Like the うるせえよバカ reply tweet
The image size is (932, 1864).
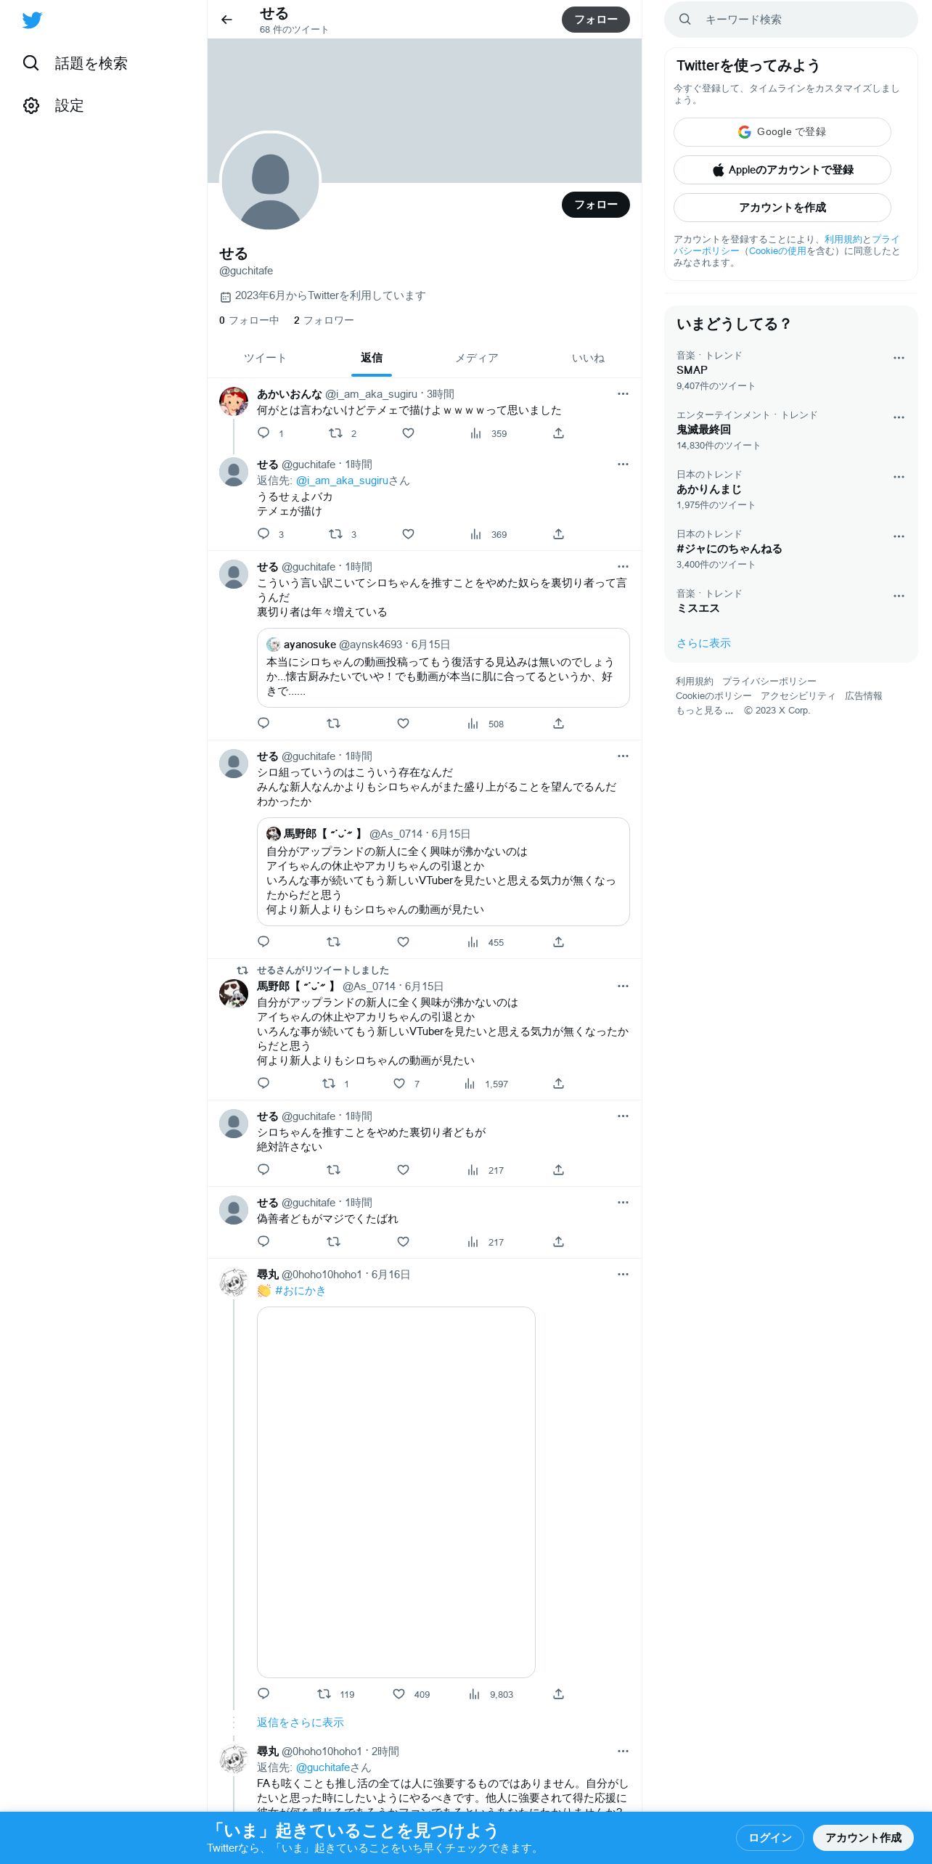pyautogui.click(x=408, y=534)
